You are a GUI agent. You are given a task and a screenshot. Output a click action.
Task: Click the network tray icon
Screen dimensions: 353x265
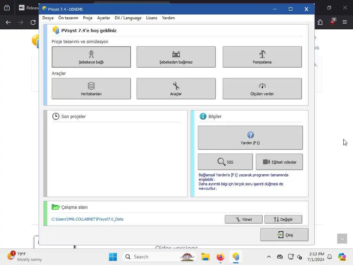pyautogui.click(x=291, y=257)
